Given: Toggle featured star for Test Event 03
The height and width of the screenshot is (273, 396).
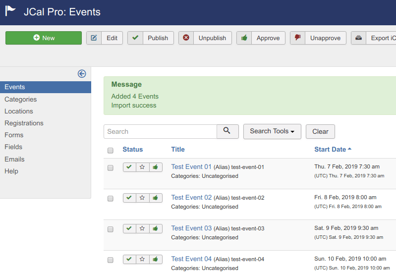Looking at the screenshot, I should coord(142,229).
